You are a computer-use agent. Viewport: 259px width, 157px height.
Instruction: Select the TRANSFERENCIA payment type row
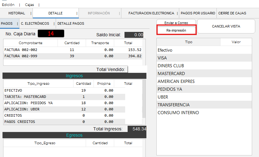tap(204, 105)
